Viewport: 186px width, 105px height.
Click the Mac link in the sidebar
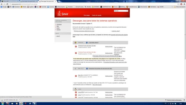(58, 26)
